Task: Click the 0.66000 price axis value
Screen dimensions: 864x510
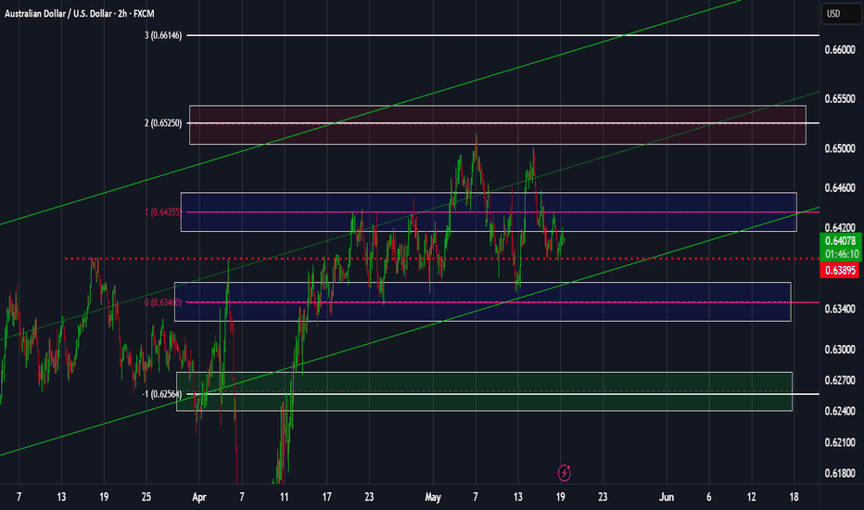Action: point(840,50)
